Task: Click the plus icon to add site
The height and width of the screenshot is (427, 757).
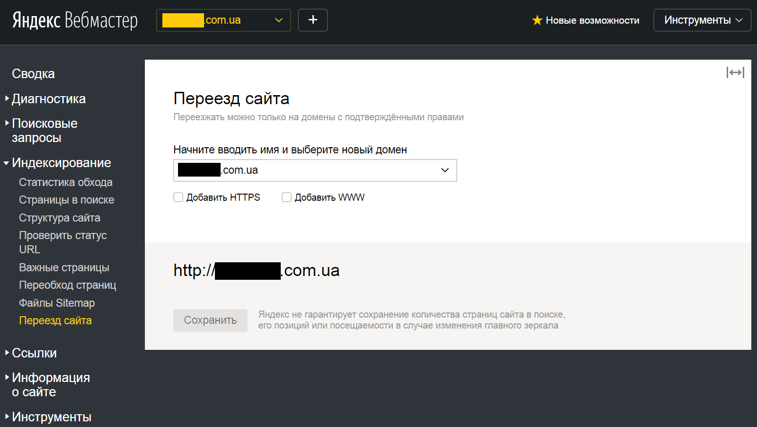Action: [312, 20]
